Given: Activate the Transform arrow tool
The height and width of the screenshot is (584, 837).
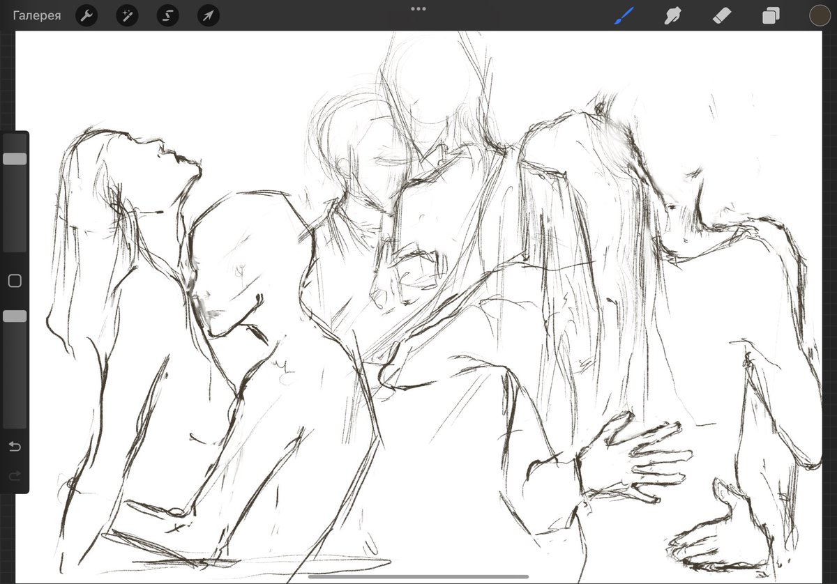Looking at the screenshot, I should pos(208,15).
